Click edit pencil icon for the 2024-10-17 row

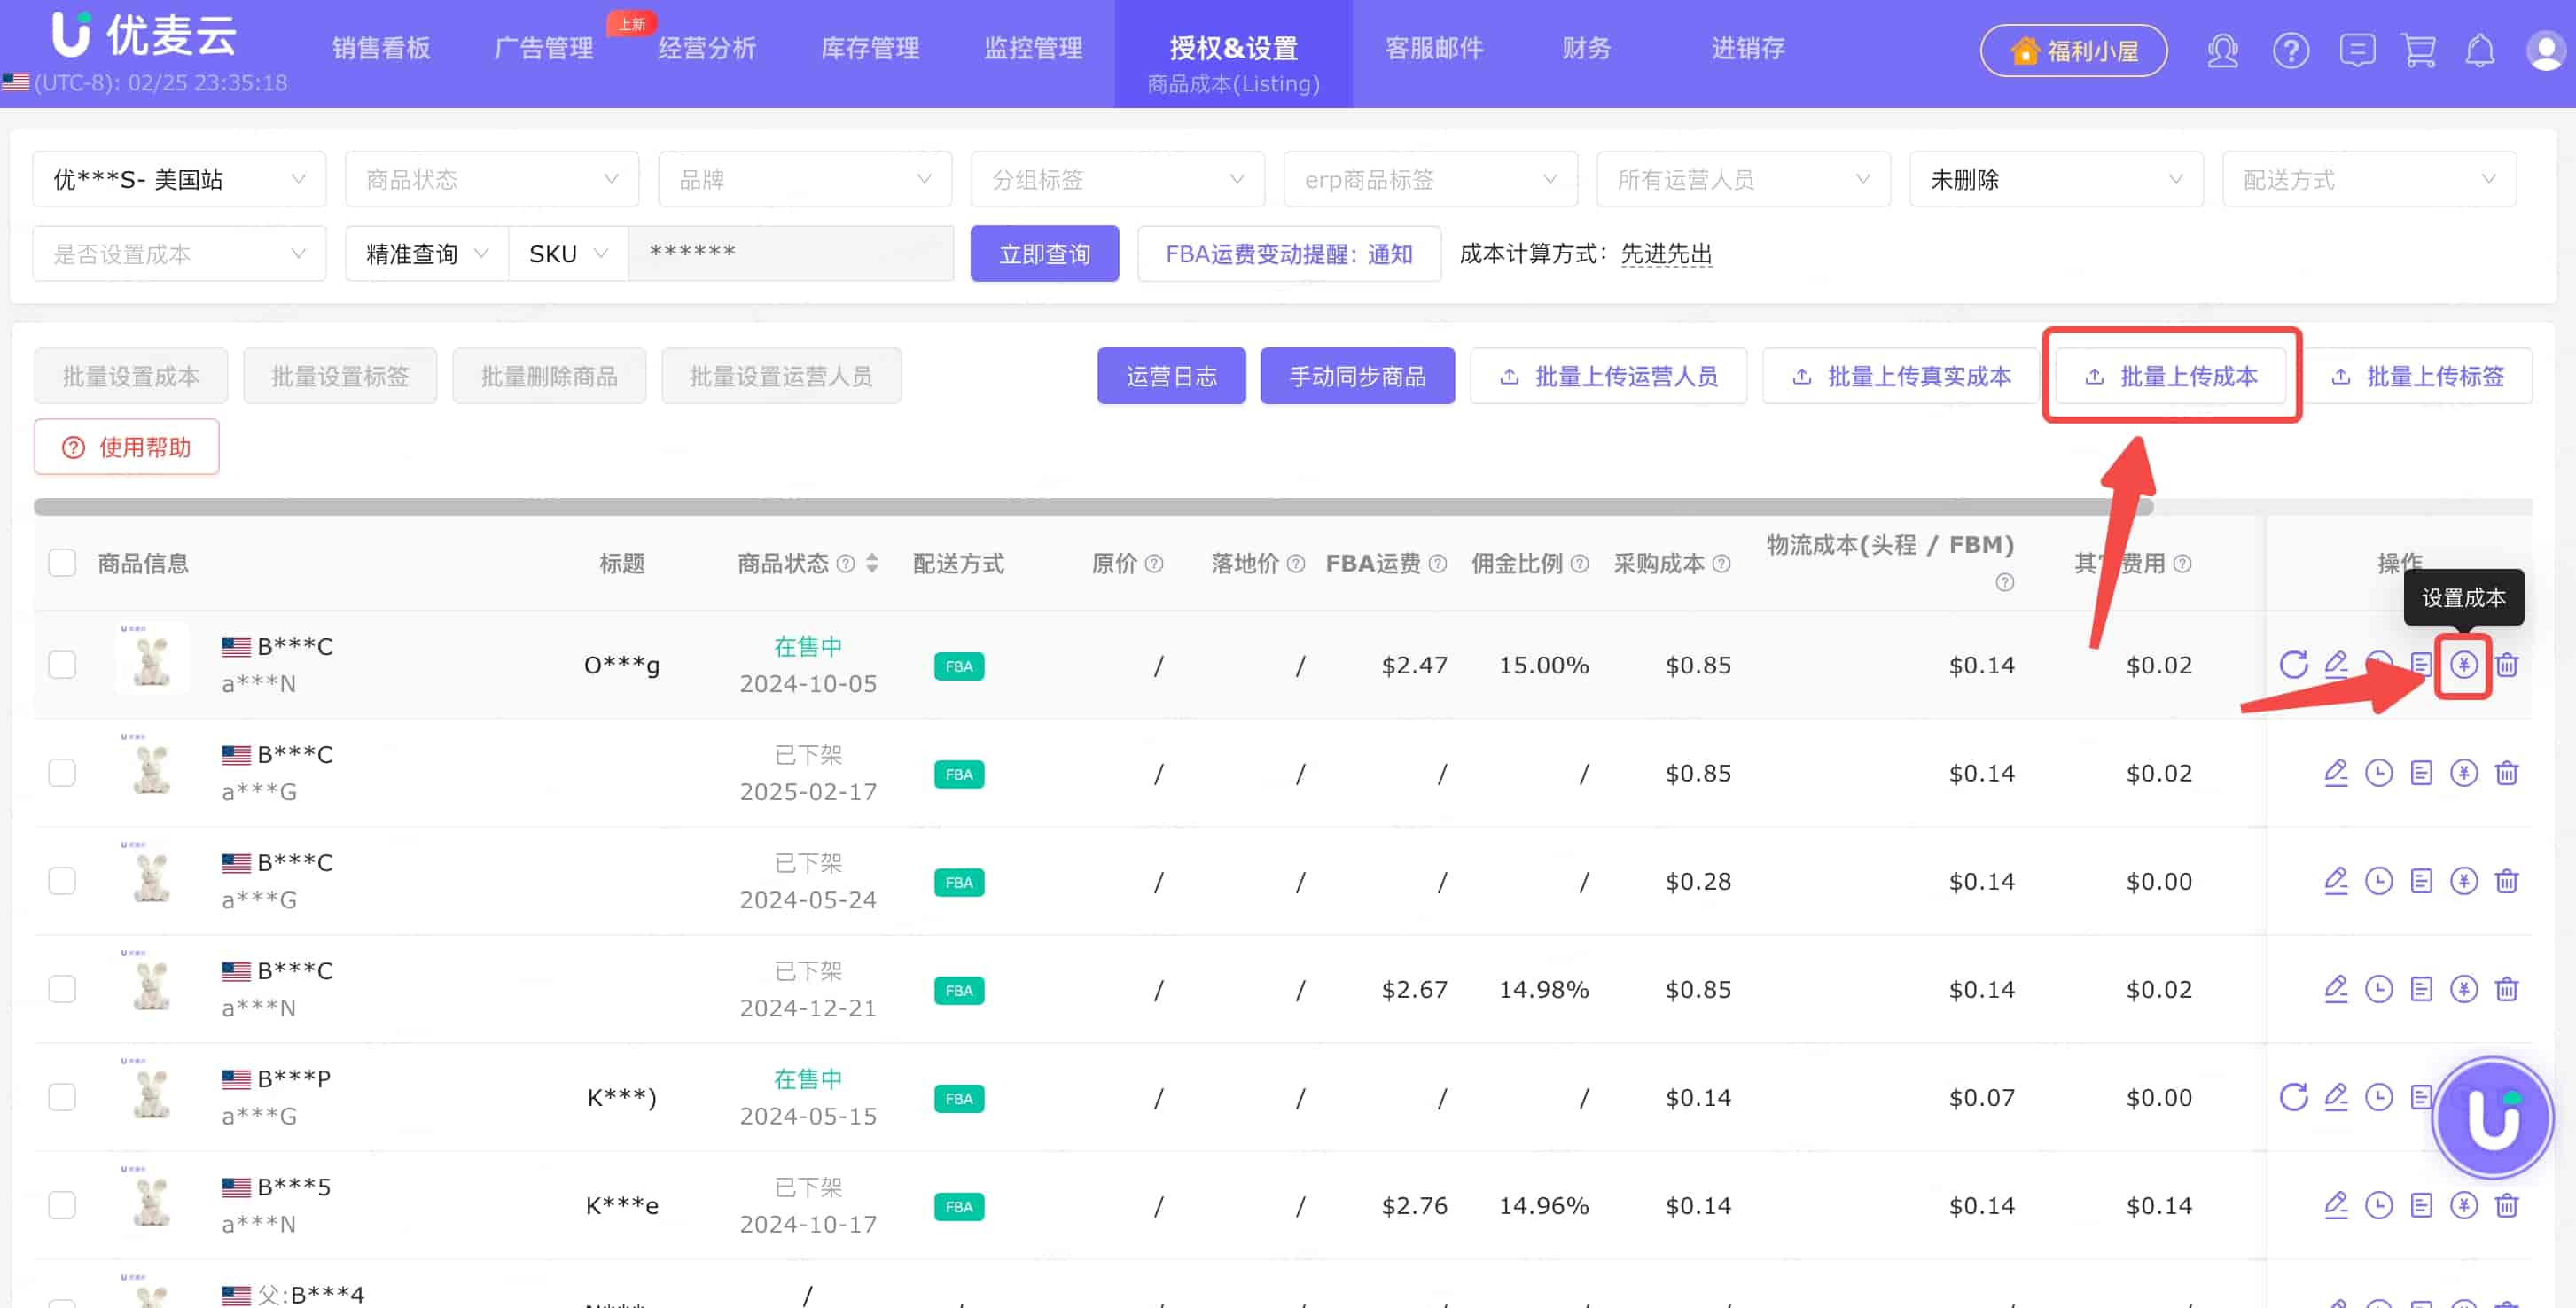(2336, 1204)
